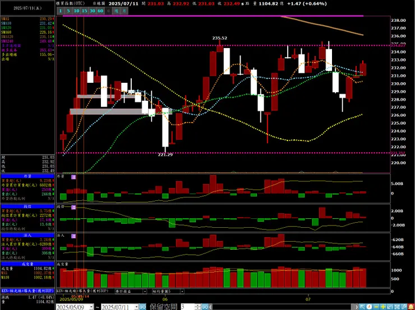Switch to 10-minute timeframe
415x310 pixels.
pos(76,11)
